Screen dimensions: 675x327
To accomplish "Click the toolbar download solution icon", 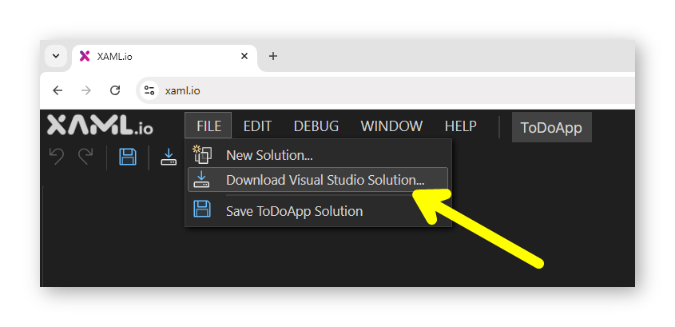I will pos(169,157).
